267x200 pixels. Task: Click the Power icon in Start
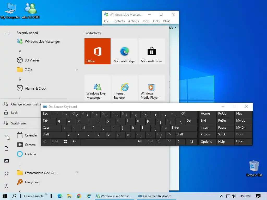coord(7,186)
